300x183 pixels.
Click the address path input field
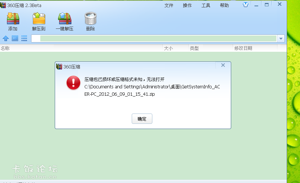(154, 38)
